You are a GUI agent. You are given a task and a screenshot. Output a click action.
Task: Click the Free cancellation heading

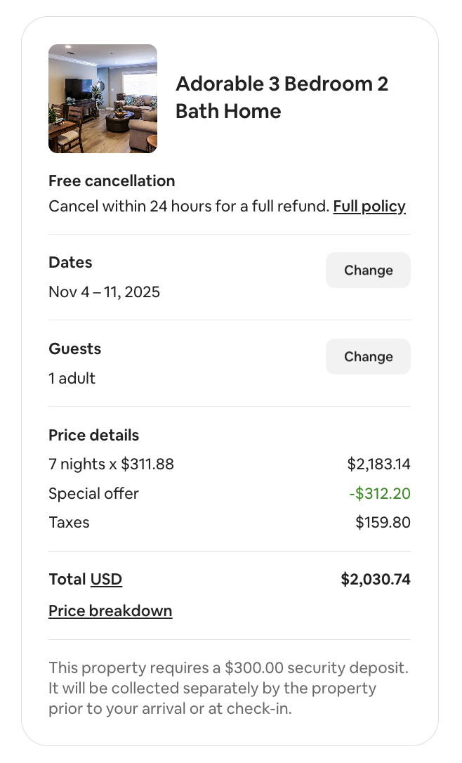point(112,181)
